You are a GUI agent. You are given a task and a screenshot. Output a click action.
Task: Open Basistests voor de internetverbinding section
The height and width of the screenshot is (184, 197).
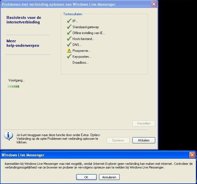[x=24, y=20]
